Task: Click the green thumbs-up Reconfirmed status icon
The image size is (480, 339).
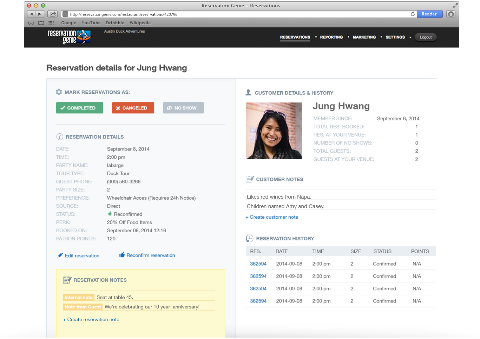Action: point(110,214)
